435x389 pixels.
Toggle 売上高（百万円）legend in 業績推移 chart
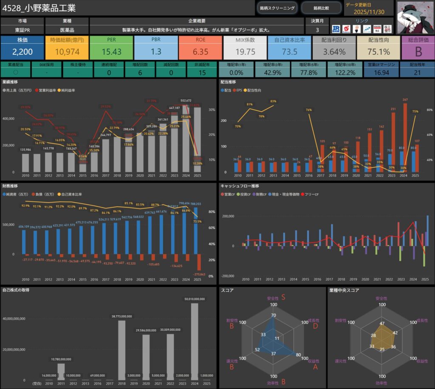pos(20,91)
